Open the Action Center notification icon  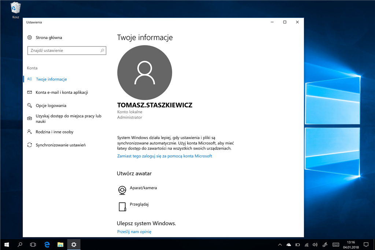366,245
